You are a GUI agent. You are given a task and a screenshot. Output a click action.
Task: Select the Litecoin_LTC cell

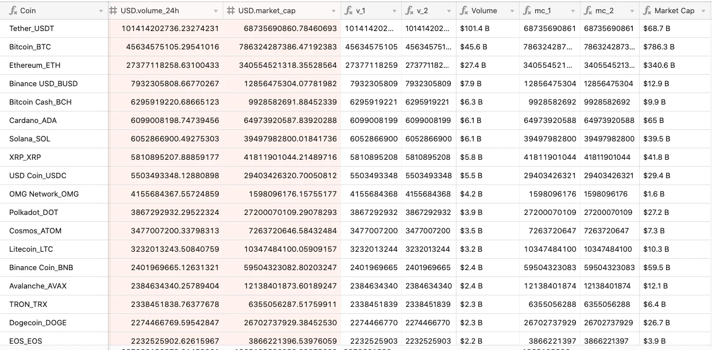pyautogui.click(x=54, y=249)
